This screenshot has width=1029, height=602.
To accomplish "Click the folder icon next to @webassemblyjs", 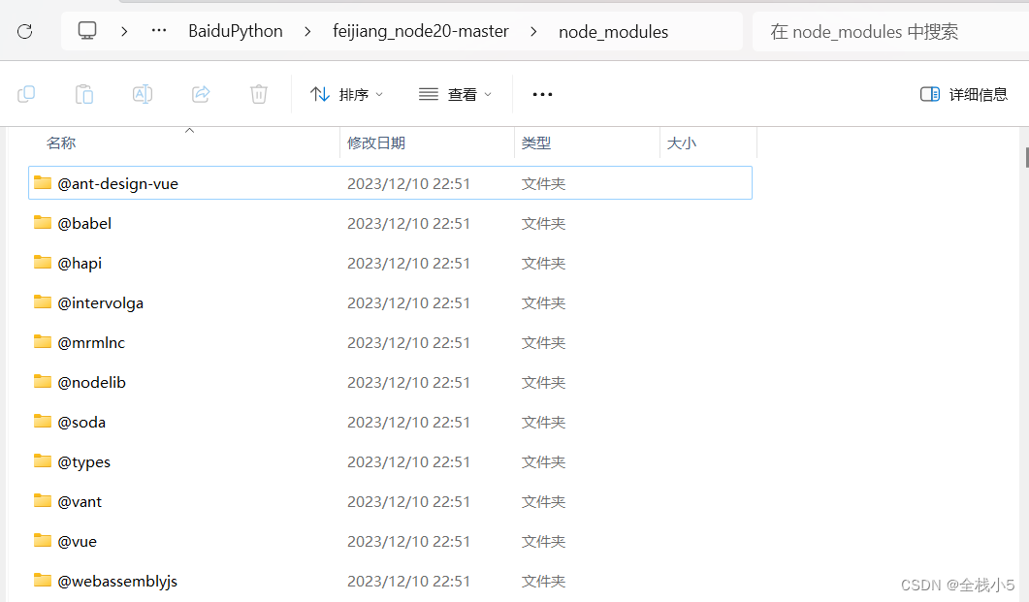I will [x=43, y=581].
